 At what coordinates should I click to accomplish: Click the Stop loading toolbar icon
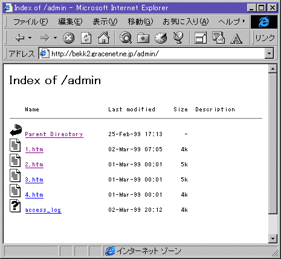coord(69,38)
